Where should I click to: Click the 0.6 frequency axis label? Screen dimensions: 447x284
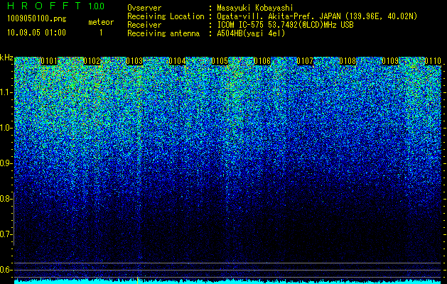click(6, 270)
